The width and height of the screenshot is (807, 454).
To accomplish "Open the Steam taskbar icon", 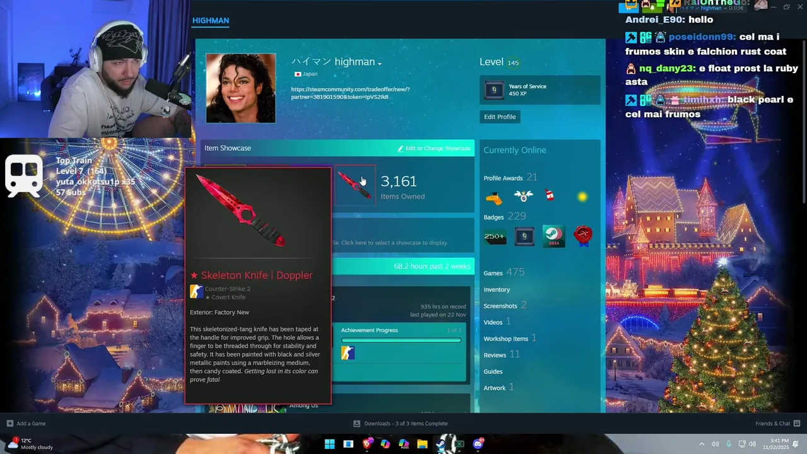I will point(441,444).
